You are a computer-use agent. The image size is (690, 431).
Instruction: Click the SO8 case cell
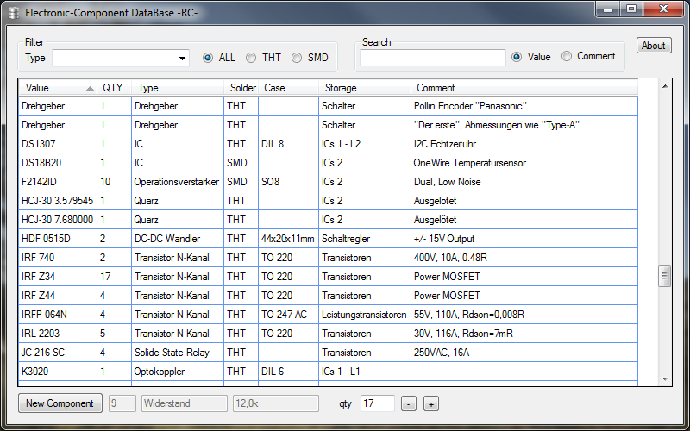point(288,182)
